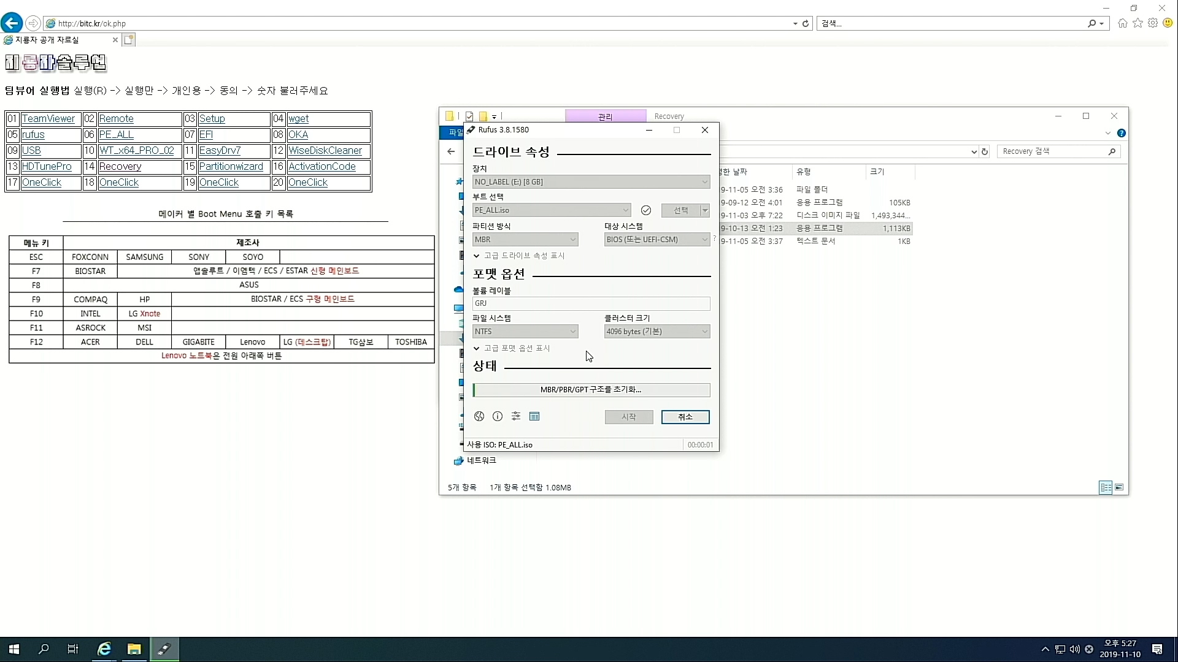Open browser tools gear icon
The image size is (1178, 662).
(x=1153, y=23)
